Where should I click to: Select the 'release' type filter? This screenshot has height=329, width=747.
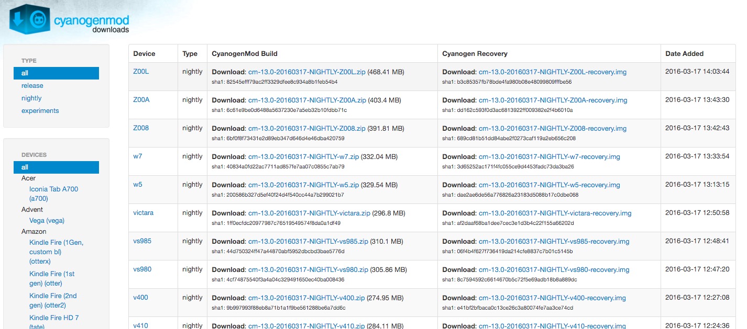32,86
